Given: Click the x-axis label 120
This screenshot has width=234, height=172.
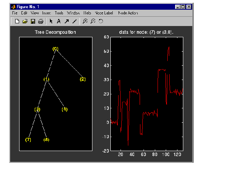Looking at the screenshot, I should [177, 155].
